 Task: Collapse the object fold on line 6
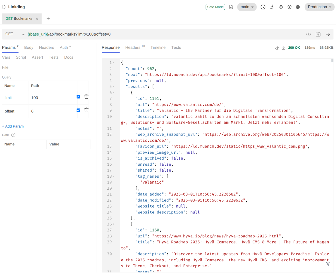click(x=114, y=93)
